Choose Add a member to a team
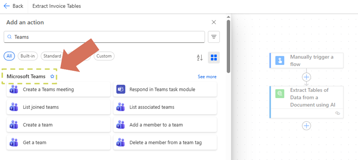Viewport: 358px width, 160px height. click(165, 125)
